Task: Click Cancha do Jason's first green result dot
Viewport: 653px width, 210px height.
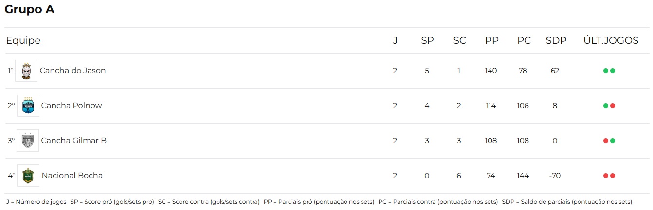Action: 606,71
